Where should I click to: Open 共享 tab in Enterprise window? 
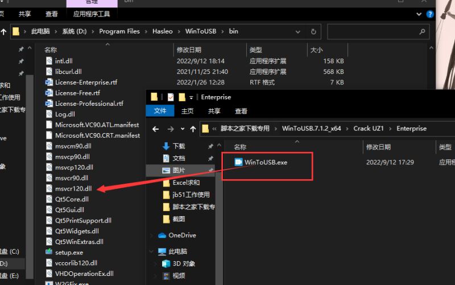click(x=214, y=111)
